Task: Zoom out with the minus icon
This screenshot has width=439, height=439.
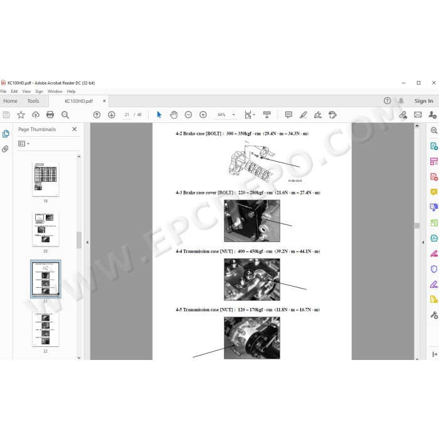Action: click(x=188, y=115)
